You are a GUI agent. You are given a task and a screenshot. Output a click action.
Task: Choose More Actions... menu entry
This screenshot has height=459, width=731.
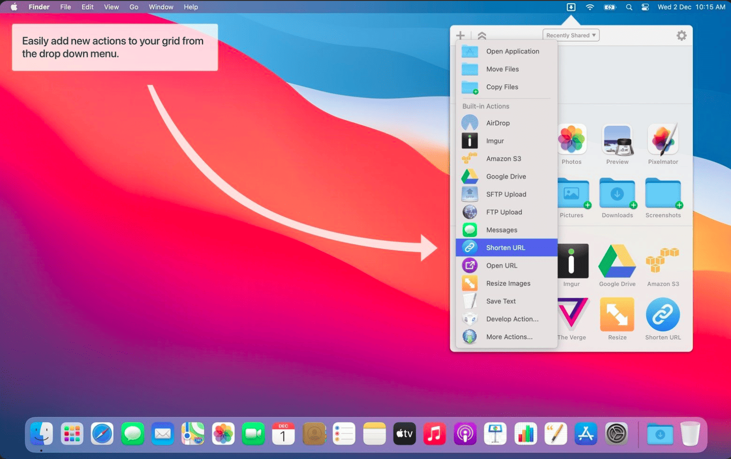(507, 337)
